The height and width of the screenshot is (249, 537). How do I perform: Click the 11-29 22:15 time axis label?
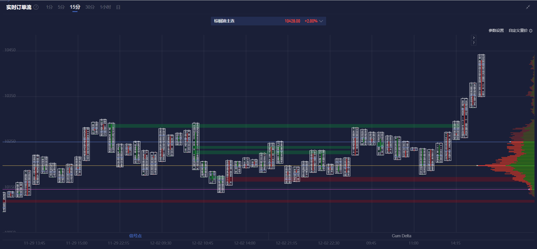(119, 243)
